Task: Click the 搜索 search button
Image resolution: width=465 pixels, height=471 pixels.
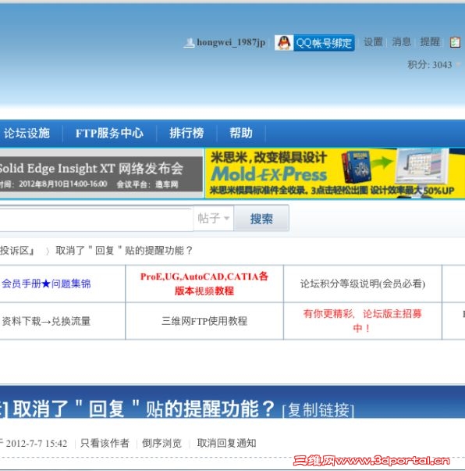Action: point(261,219)
